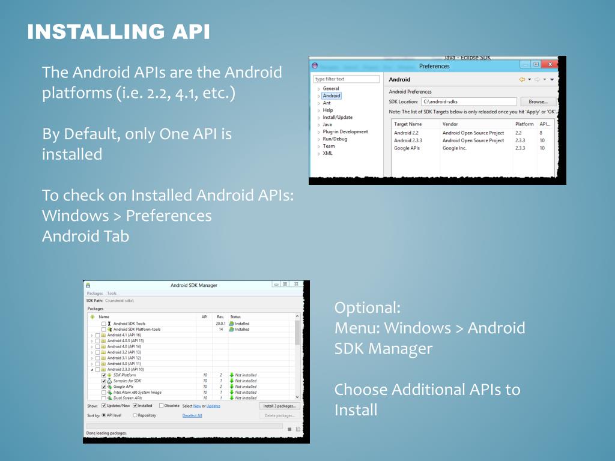Toggle the Updates/New show checkbox
The height and width of the screenshot is (461, 615).
[x=103, y=406]
